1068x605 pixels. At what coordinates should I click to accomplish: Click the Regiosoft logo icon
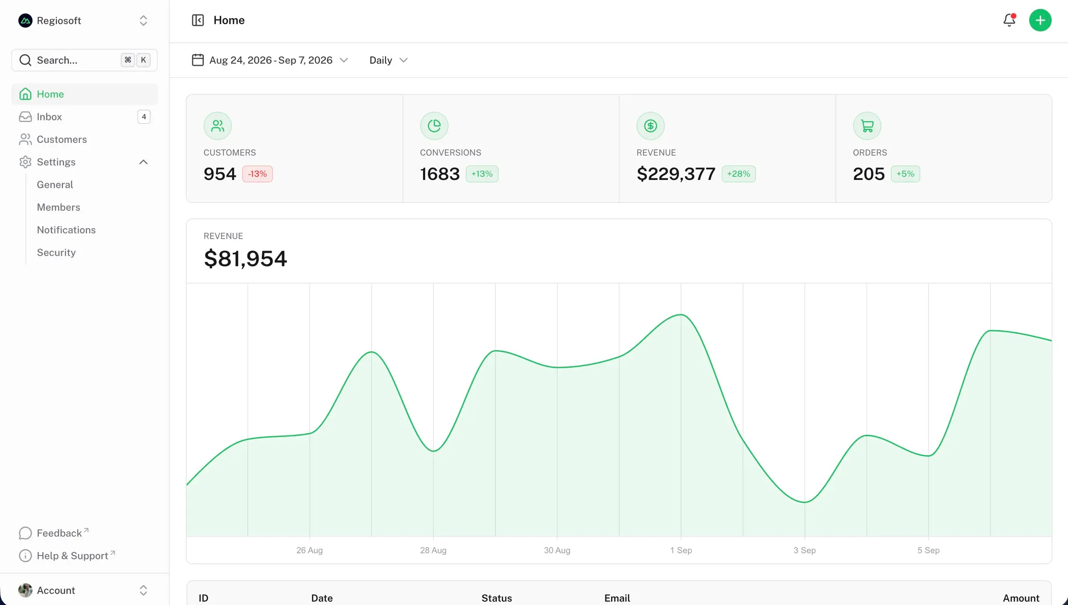(x=25, y=20)
